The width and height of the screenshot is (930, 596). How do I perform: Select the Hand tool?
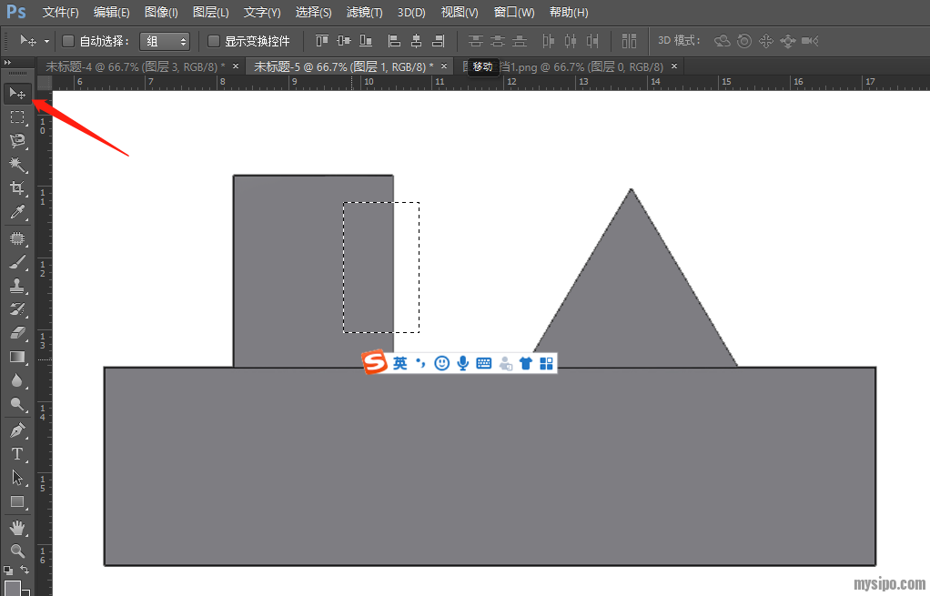(17, 528)
